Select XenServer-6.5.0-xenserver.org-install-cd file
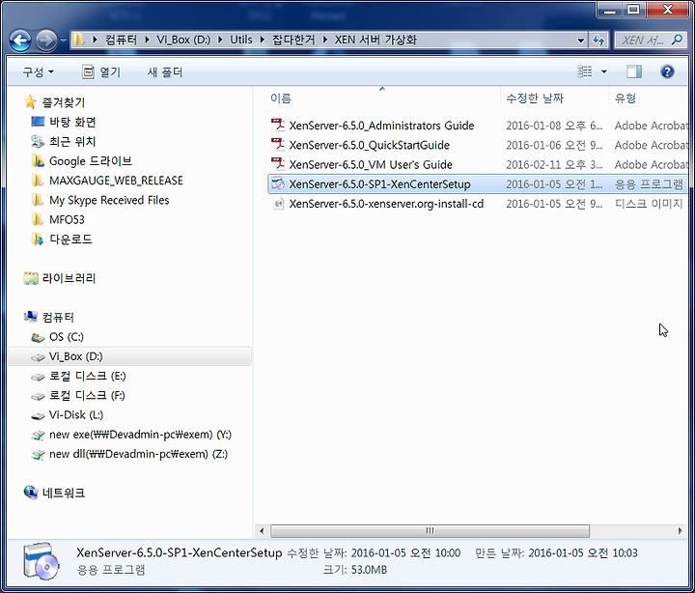This screenshot has height=593, width=695. [x=386, y=204]
